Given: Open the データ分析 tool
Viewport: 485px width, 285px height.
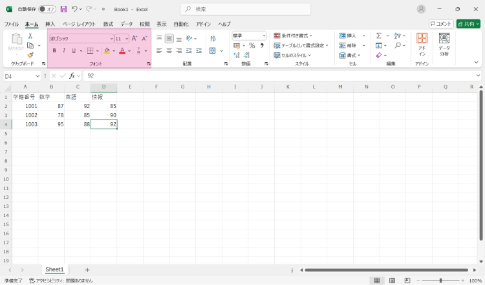Looking at the screenshot, I should pos(444,44).
